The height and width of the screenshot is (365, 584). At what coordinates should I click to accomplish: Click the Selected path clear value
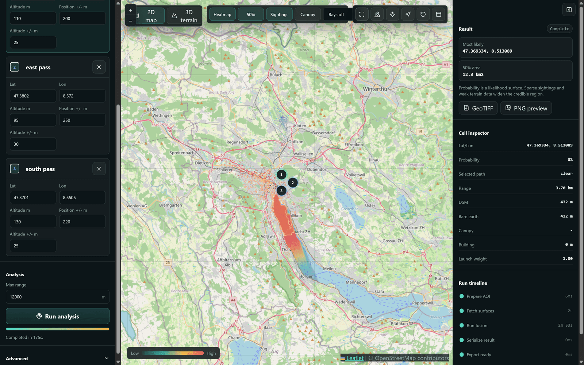click(566, 173)
